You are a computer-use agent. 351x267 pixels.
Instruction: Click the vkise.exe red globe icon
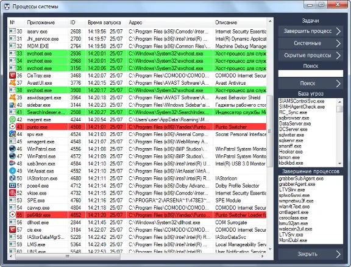pyautogui.click(x=12, y=193)
